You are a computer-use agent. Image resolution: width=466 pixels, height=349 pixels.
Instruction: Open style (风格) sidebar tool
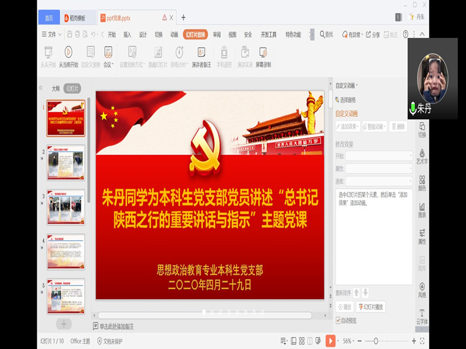422,290
